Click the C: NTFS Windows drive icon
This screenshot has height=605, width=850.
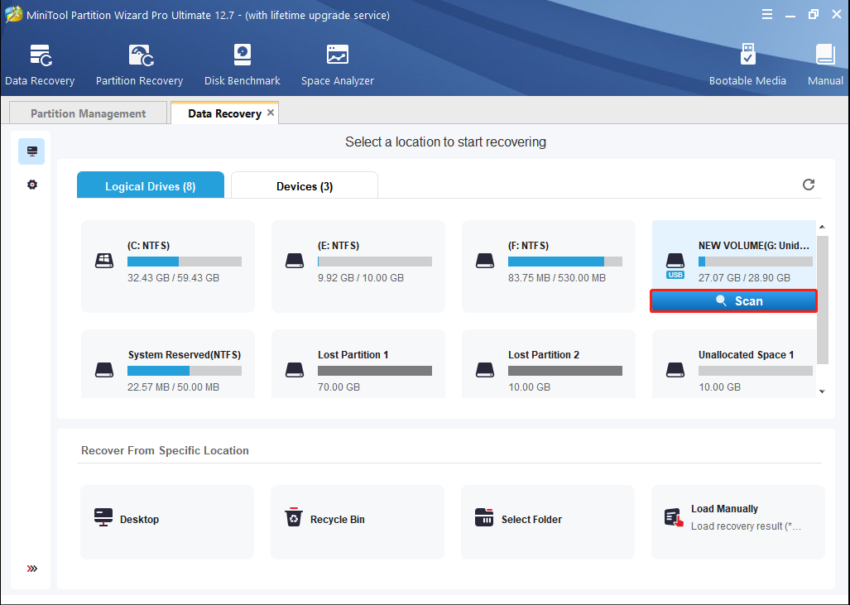click(x=104, y=262)
